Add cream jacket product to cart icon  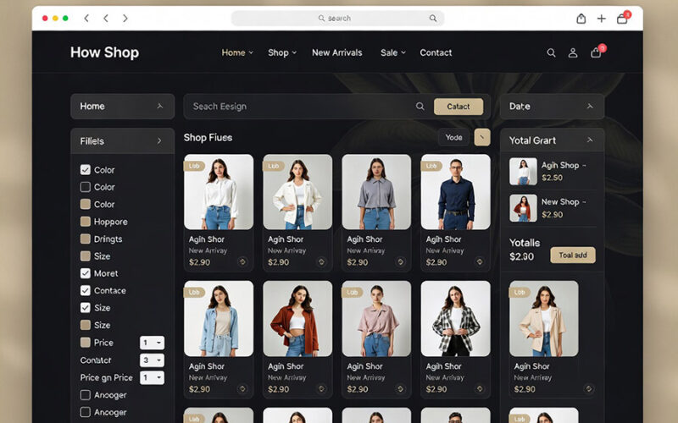[x=321, y=261]
